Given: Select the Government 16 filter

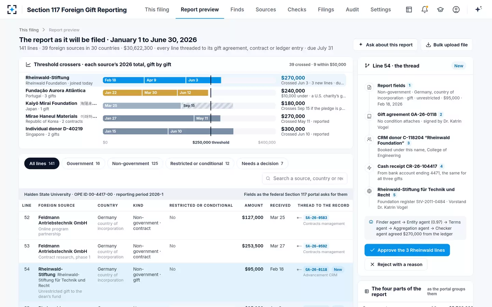Looking at the screenshot, I should 83,163.
